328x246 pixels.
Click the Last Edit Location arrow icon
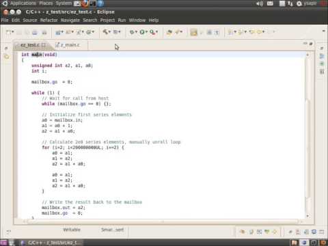pos(251,32)
